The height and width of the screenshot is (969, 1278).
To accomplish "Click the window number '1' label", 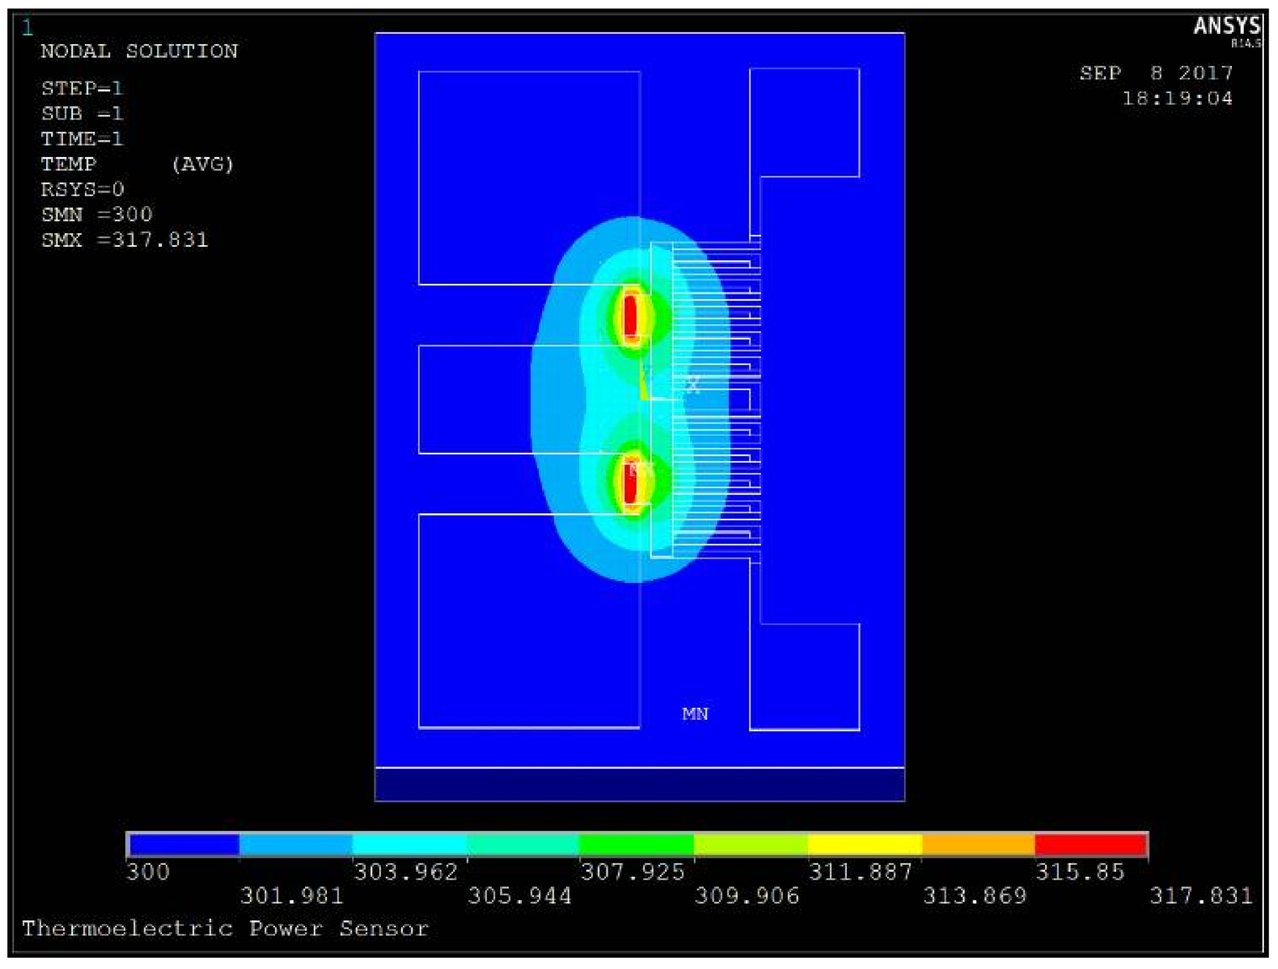I will (x=27, y=28).
